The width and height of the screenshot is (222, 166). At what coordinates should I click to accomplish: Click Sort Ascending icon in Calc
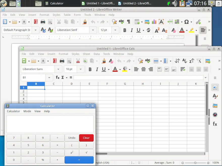[184, 61]
